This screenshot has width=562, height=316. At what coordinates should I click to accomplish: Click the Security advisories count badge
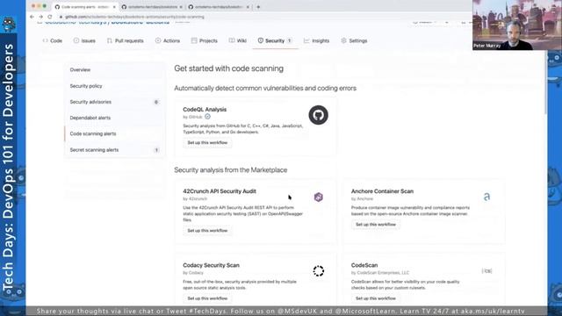pos(156,102)
